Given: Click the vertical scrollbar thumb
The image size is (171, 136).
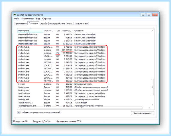Looking at the screenshot, I should click(x=152, y=87).
